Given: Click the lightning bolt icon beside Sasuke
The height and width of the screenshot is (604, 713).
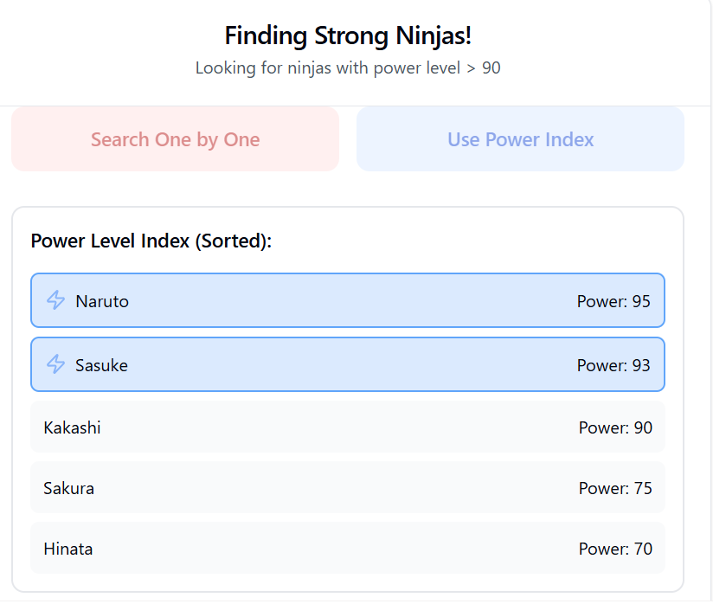Looking at the screenshot, I should click(55, 364).
